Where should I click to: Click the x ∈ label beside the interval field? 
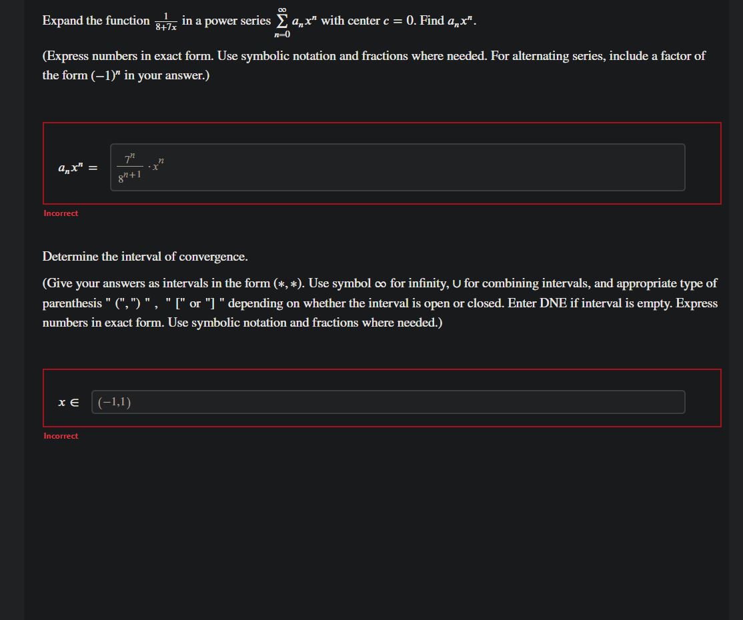click(x=69, y=401)
